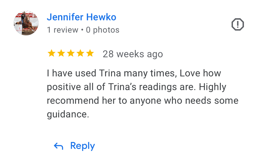
Task: Select the "1 review" count text
Action: tap(62, 30)
